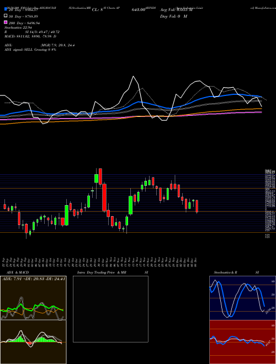Select the '50 Day = 8788.39' legend text
Screen dimensions: 276x364
pyautogui.click(x=24, y=17)
